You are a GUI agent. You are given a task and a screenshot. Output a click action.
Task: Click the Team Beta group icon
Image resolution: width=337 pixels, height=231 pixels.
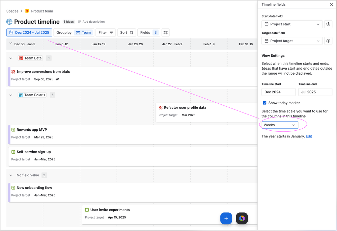(x=21, y=58)
